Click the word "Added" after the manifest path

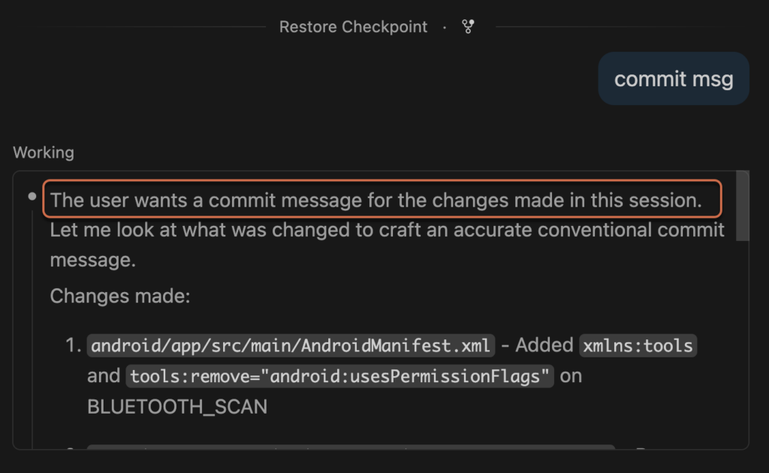coord(544,345)
